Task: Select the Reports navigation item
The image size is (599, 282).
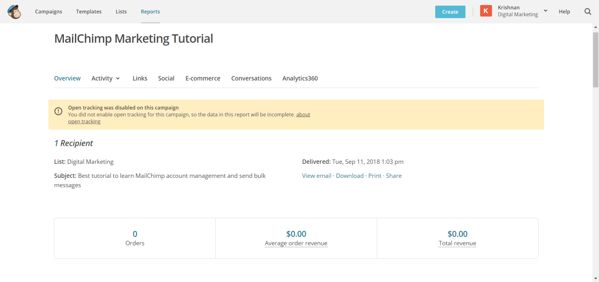Action: [150, 12]
